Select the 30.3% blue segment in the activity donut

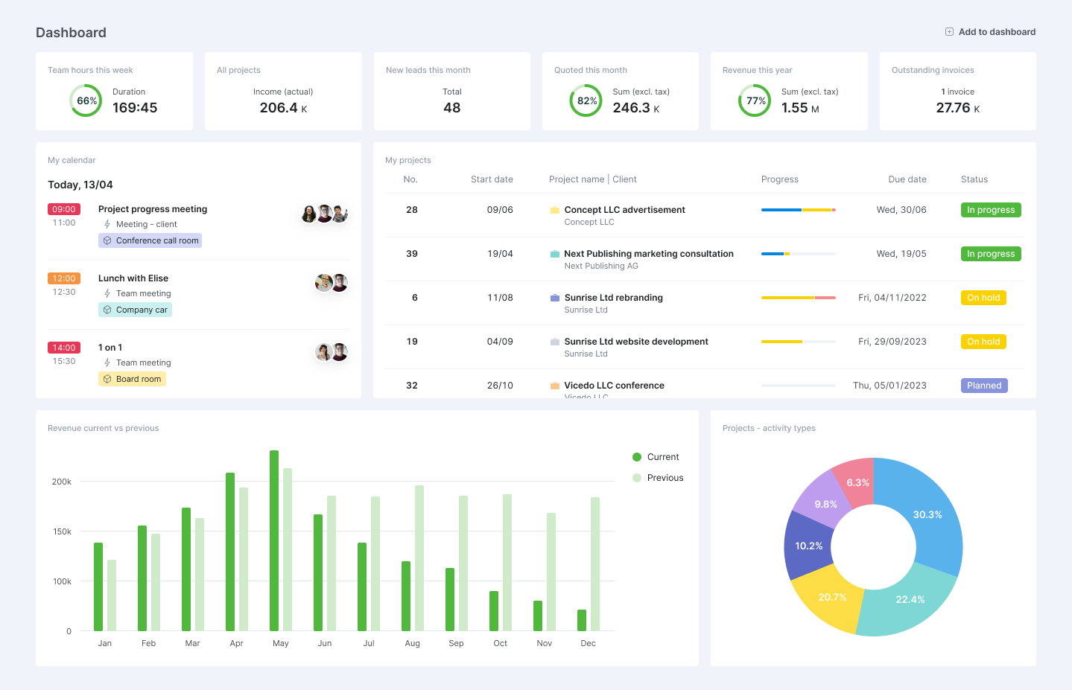(927, 514)
